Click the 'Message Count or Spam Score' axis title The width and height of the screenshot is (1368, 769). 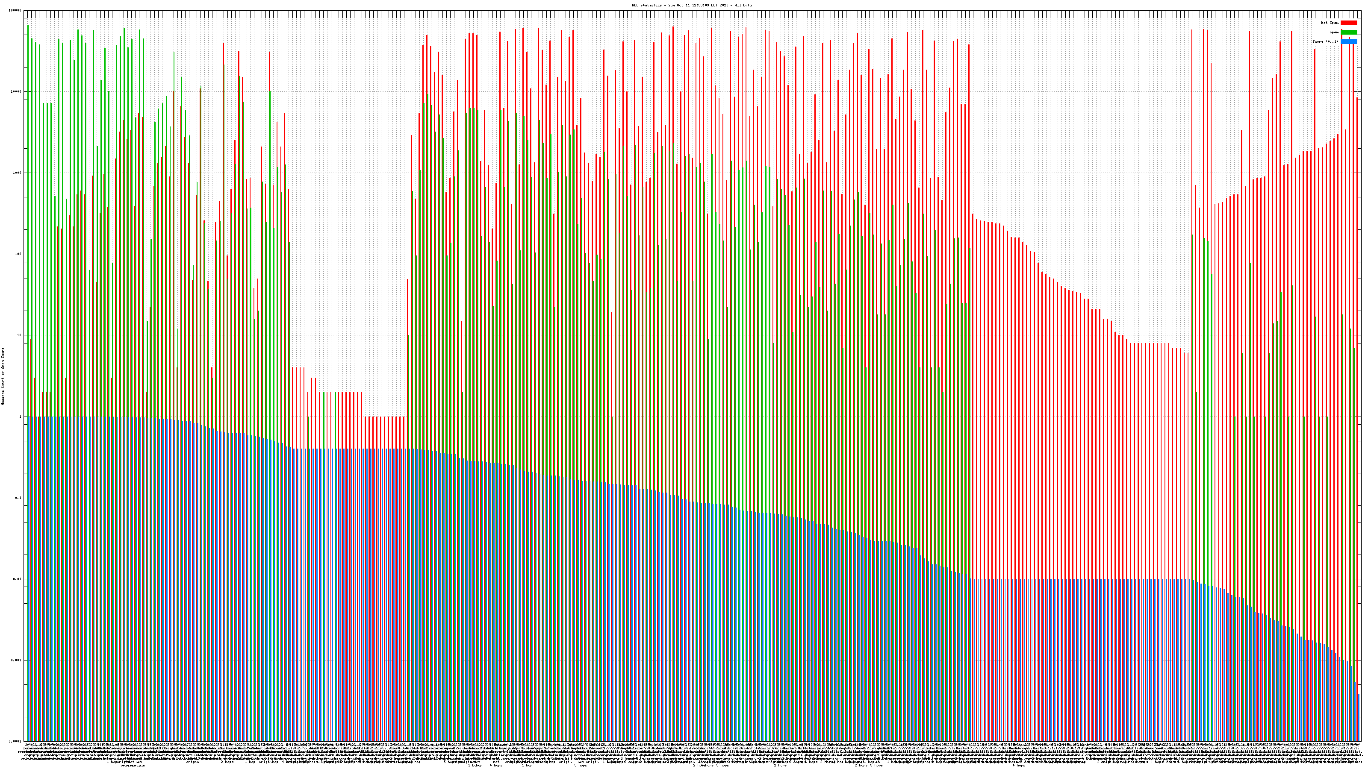click(x=3, y=376)
